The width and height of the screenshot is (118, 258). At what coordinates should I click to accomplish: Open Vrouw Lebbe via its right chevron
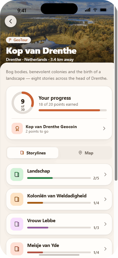106,224
